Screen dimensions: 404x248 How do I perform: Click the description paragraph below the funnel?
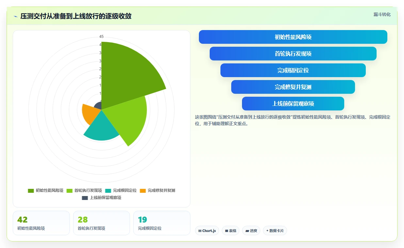click(x=293, y=120)
